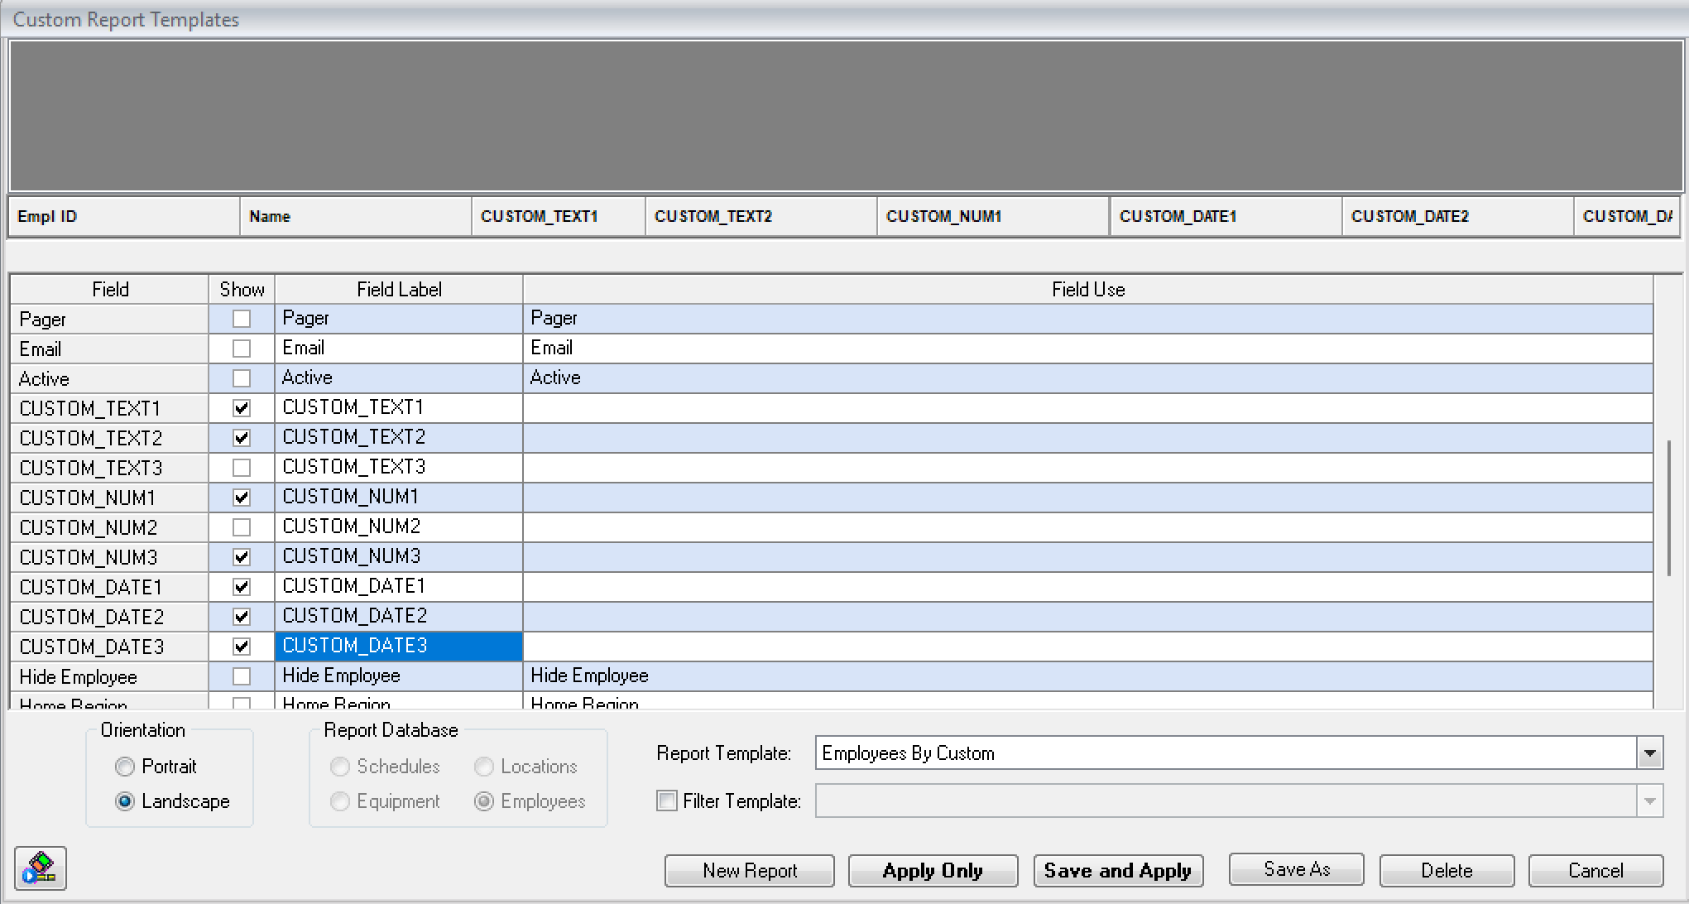
Task: Click the field list vertical scrollbar thumb
Action: [x=1669, y=508]
